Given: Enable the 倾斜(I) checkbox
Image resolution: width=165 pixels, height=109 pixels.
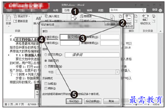Looking at the screenshot, I should point(46,88).
